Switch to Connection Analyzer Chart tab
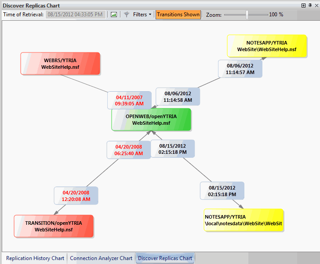This screenshot has height=264, width=320. 101,258
